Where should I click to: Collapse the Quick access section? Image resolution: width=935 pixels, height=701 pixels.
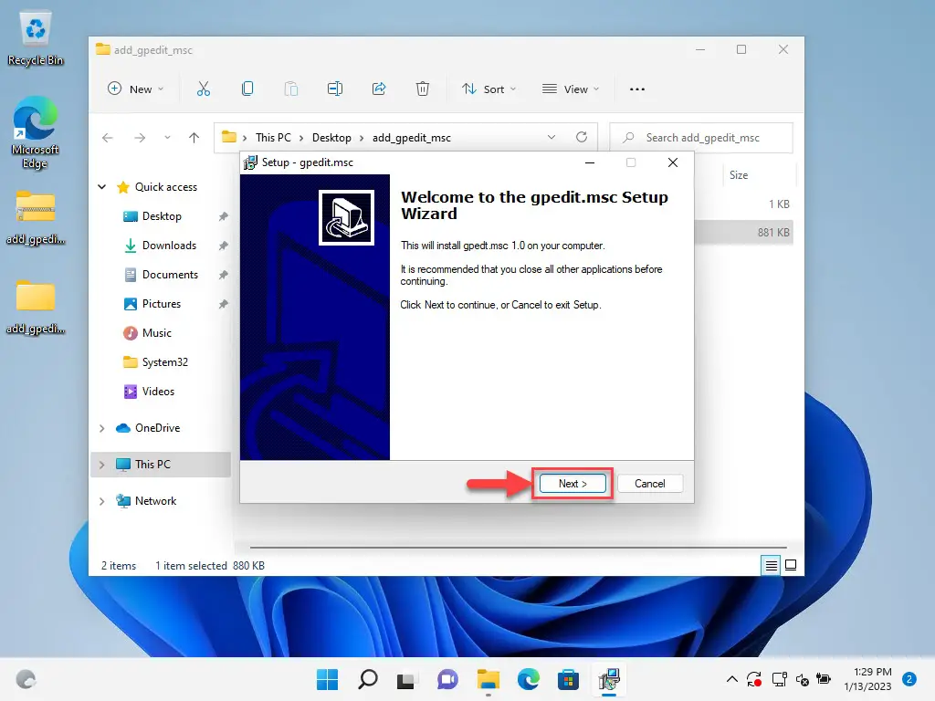102,186
